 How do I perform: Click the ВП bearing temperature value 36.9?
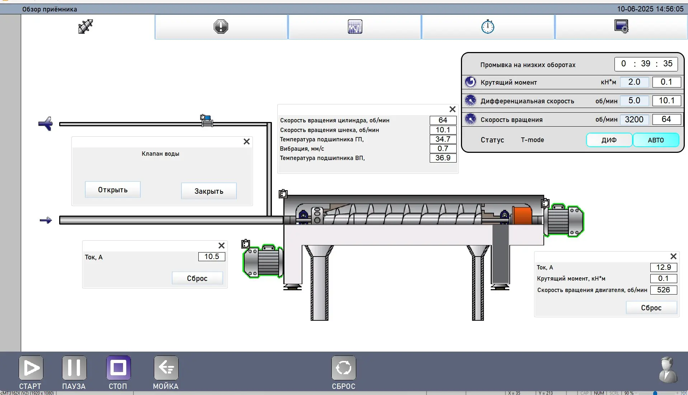click(443, 158)
